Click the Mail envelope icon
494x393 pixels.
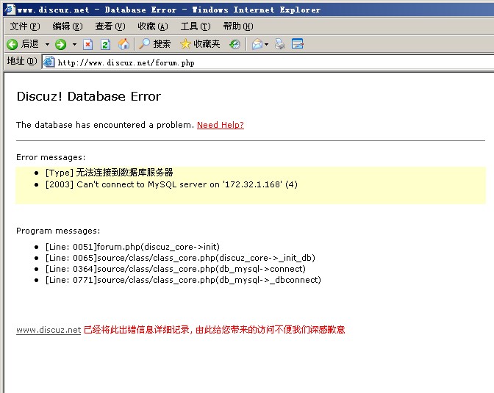click(257, 44)
